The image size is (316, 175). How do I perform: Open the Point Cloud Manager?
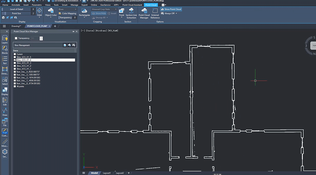[144, 13]
